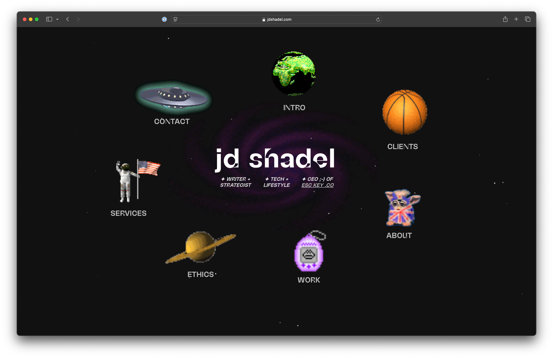Reload the page with refresh icon
This screenshot has height=358, width=553.
378,19
